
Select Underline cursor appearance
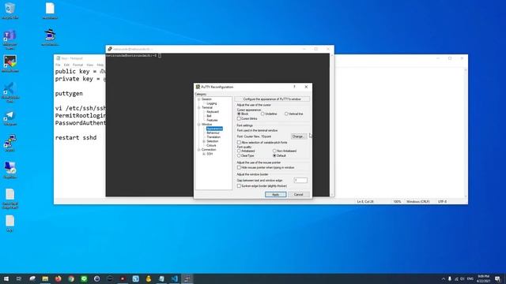pos(262,114)
